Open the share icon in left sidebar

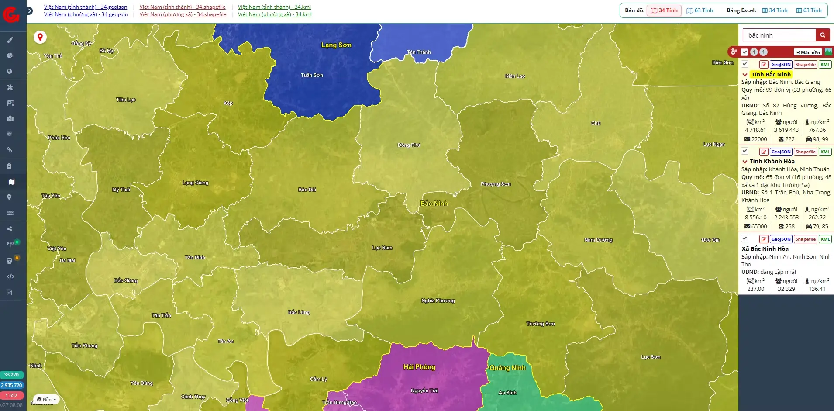(10, 229)
